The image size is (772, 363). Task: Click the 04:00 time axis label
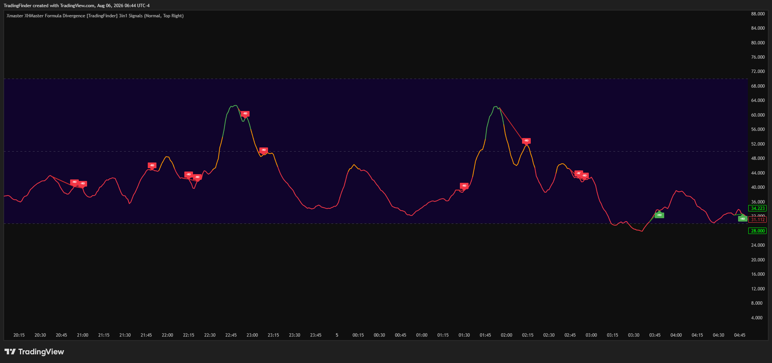coord(676,335)
